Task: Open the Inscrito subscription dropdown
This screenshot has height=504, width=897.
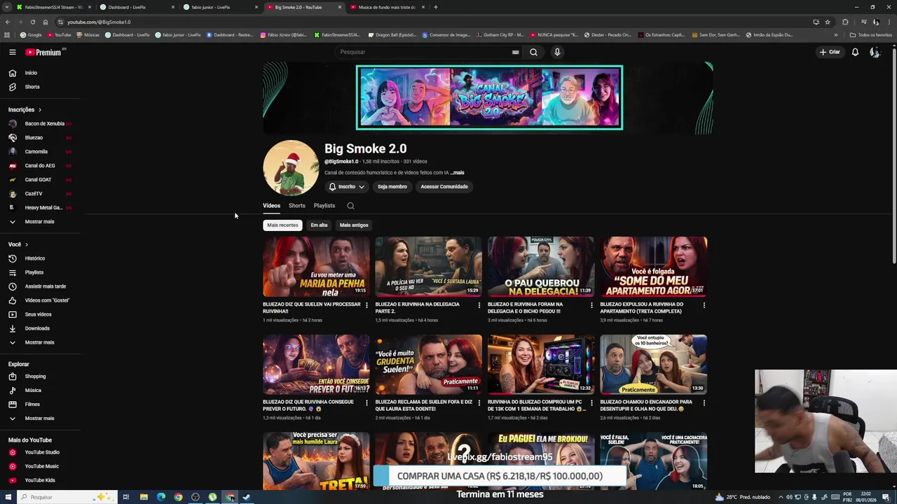Action: pos(347,187)
